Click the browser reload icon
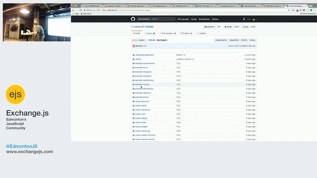The height and width of the screenshot is (178, 317). [80, 10]
